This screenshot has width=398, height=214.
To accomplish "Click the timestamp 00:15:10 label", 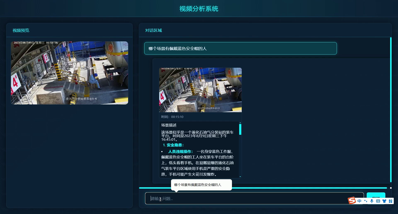I will (172, 117).
